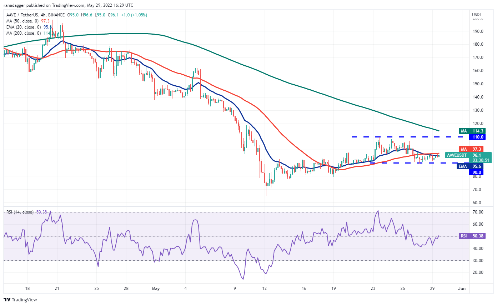This screenshot has width=497, height=306.
Task: Click the 12 date label on time axis
Action: tap(265, 288)
